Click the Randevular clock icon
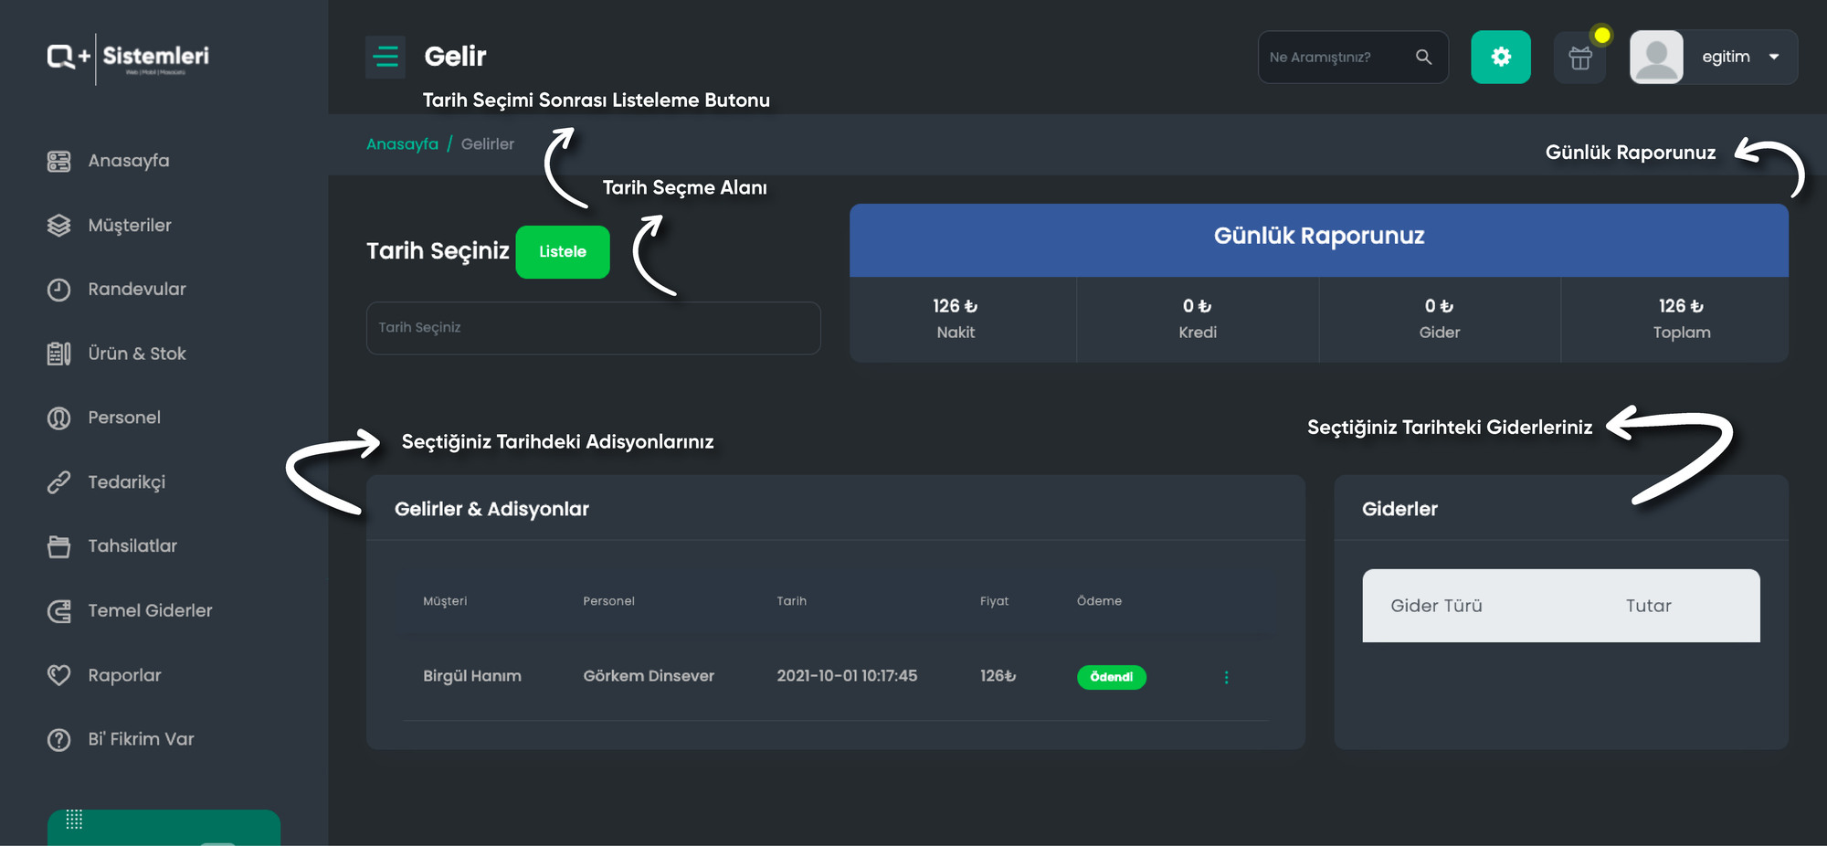The height and width of the screenshot is (846, 1827). [x=58, y=290]
